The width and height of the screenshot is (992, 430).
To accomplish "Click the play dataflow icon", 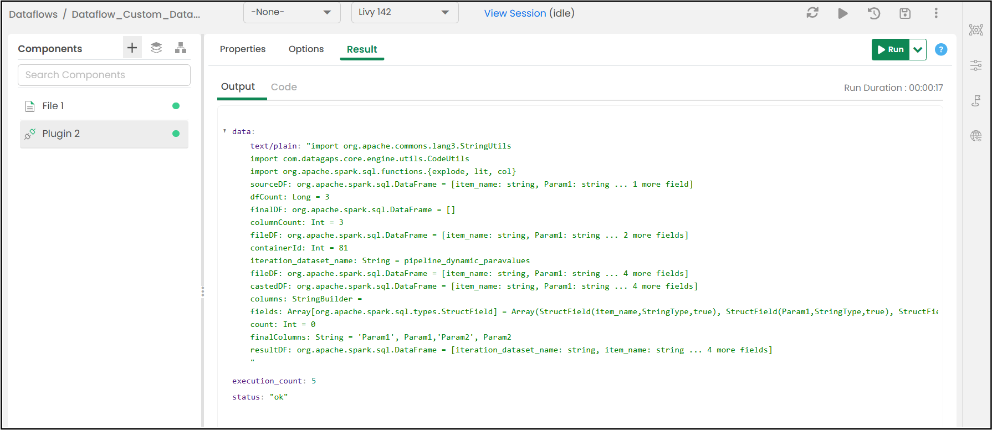I will 843,13.
